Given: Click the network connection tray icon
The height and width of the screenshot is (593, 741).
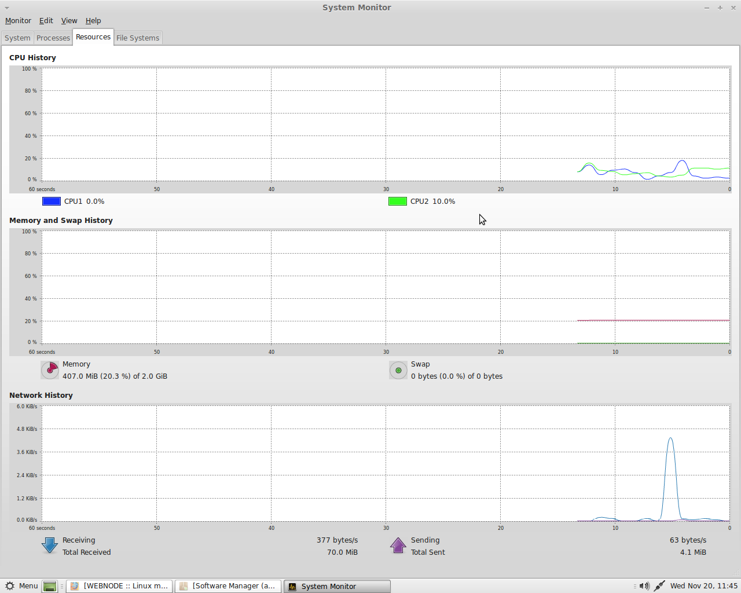Looking at the screenshot, I should click(659, 586).
